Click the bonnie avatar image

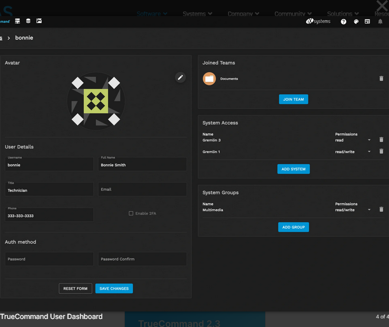tap(96, 101)
